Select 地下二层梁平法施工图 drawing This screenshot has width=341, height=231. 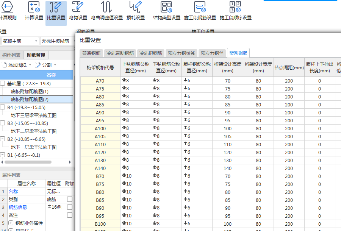pyautogui.click(x=34, y=131)
